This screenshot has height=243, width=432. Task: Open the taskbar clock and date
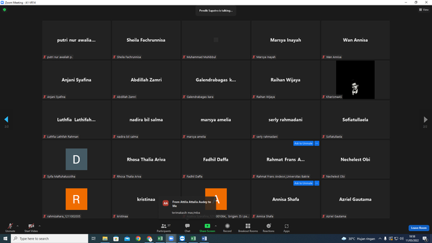(x=412, y=238)
